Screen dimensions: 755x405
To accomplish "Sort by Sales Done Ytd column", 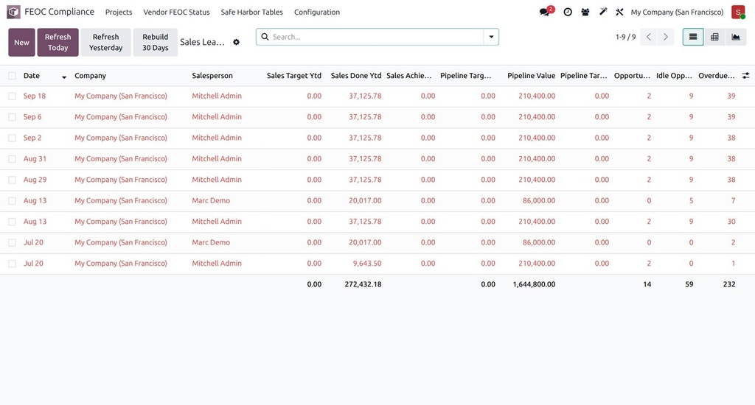I will 356,76.
